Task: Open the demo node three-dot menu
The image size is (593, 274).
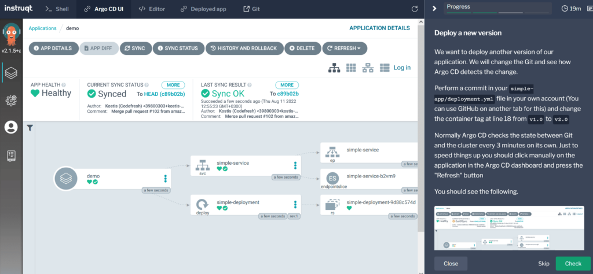Action: [165, 179]
